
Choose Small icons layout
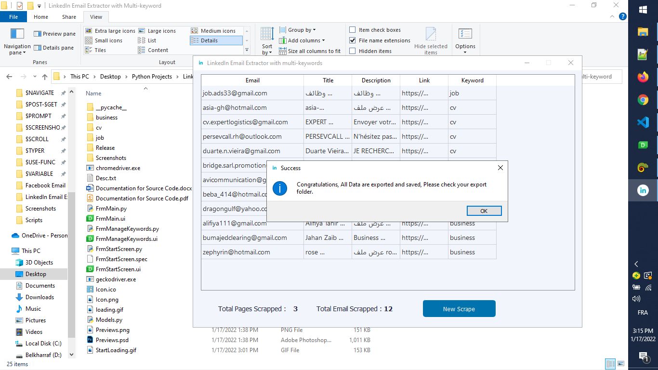[104, 40]
